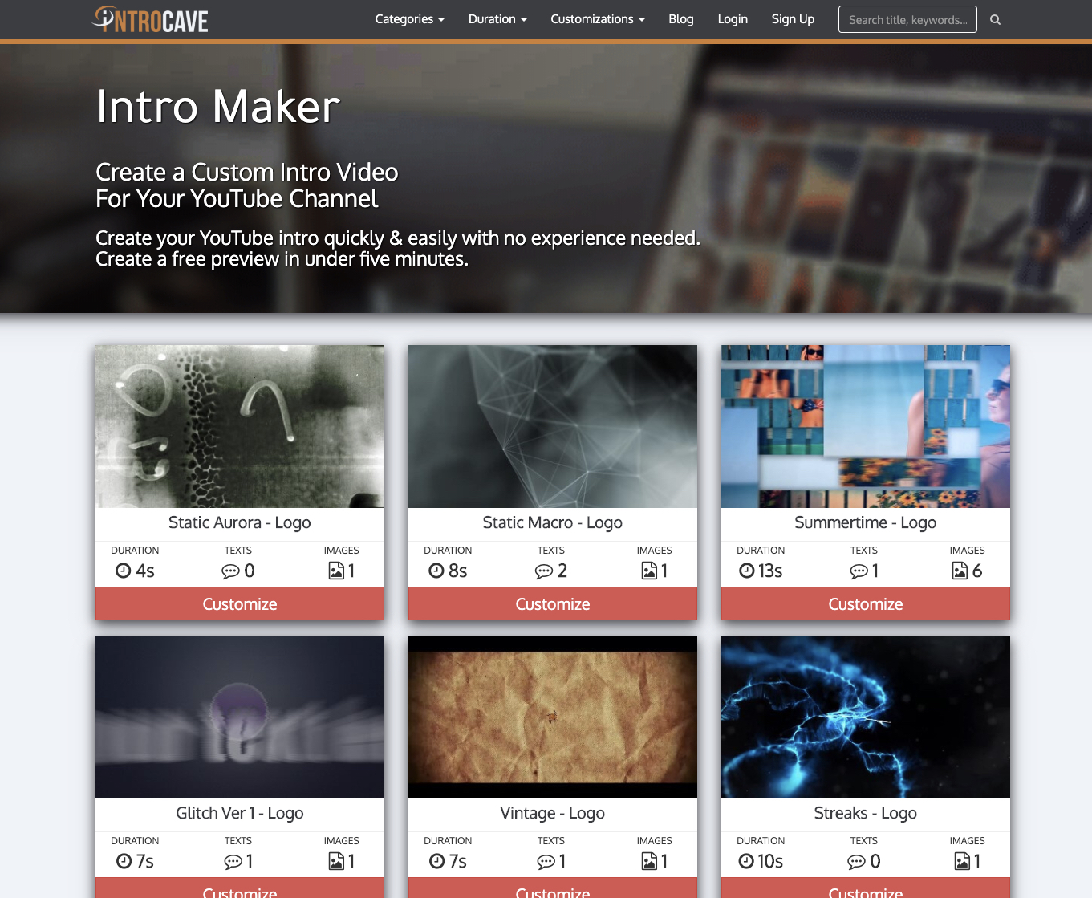The image size is (1092, 898).
Task: Click the clock icon on Streaks card
Action: 746,861
